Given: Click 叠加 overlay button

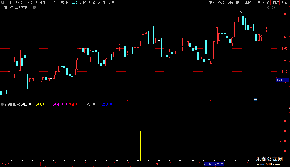Looking at the screenshot, I should pos(221,2).
